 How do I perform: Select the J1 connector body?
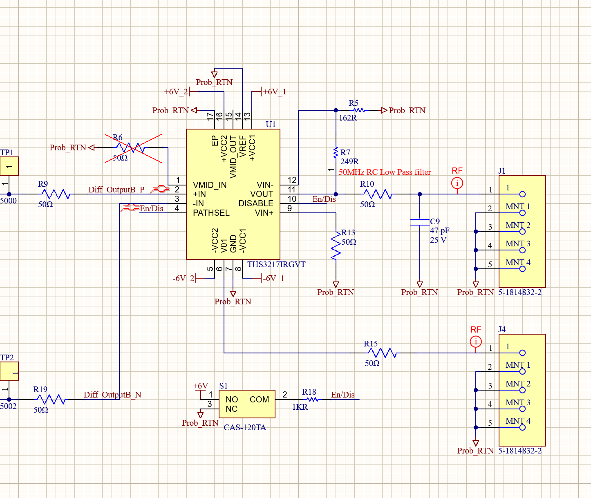click(522, 232)
